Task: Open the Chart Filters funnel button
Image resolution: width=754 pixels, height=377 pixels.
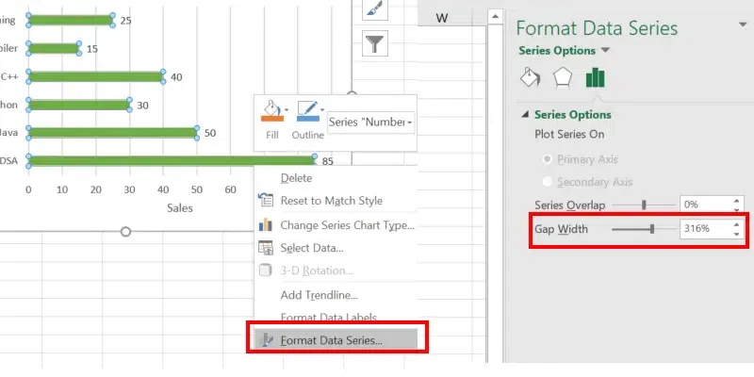Action: click(x=374, y=43)
